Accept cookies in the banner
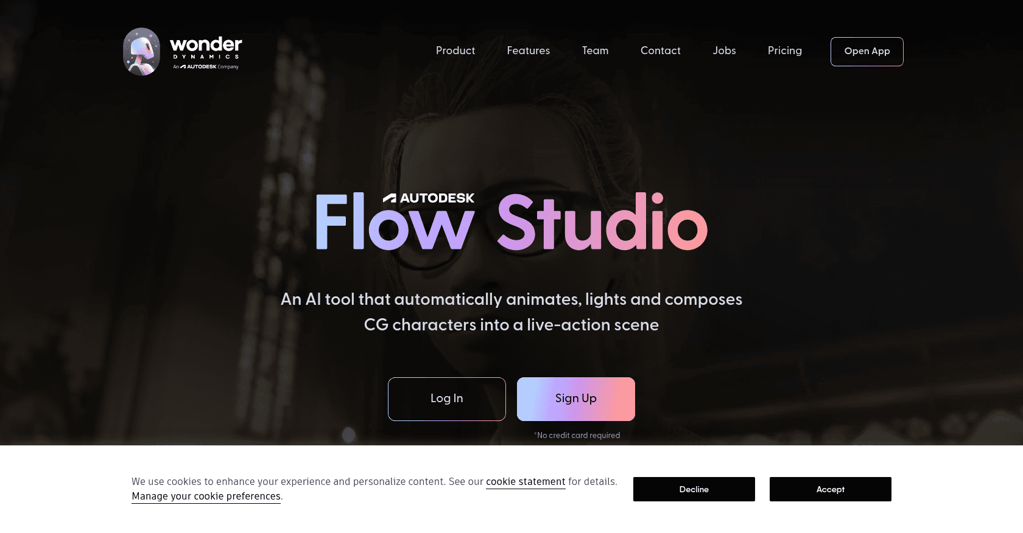Viewport: 1023px width, 533px height. click(831, 489)
